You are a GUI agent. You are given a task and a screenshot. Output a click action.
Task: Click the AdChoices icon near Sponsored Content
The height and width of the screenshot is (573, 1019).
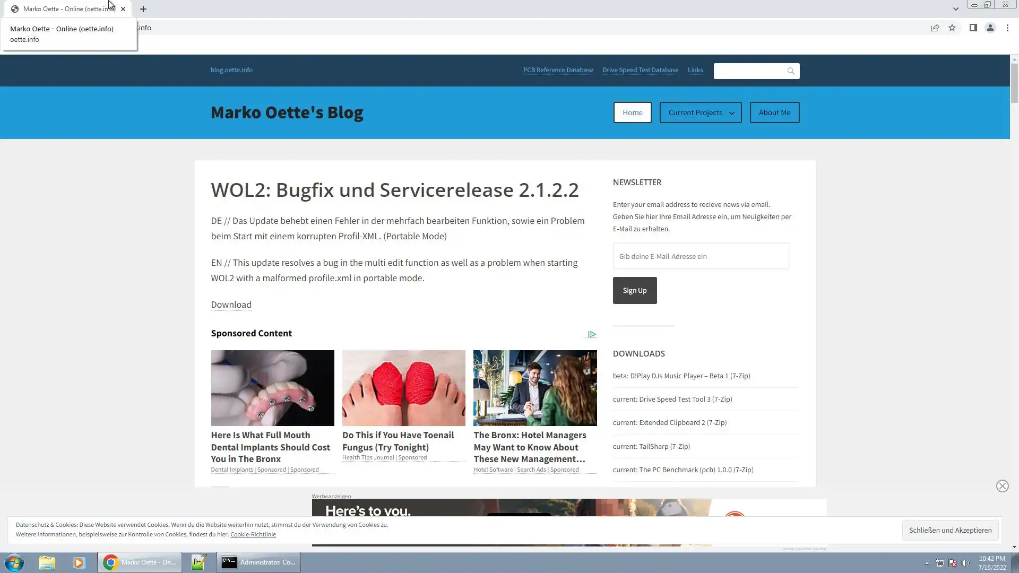(x=592, y=334)
